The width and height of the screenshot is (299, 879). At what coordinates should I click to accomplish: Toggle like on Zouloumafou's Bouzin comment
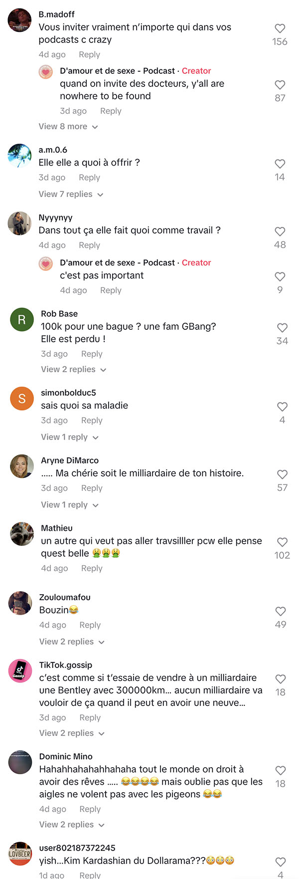coord(281,612)
